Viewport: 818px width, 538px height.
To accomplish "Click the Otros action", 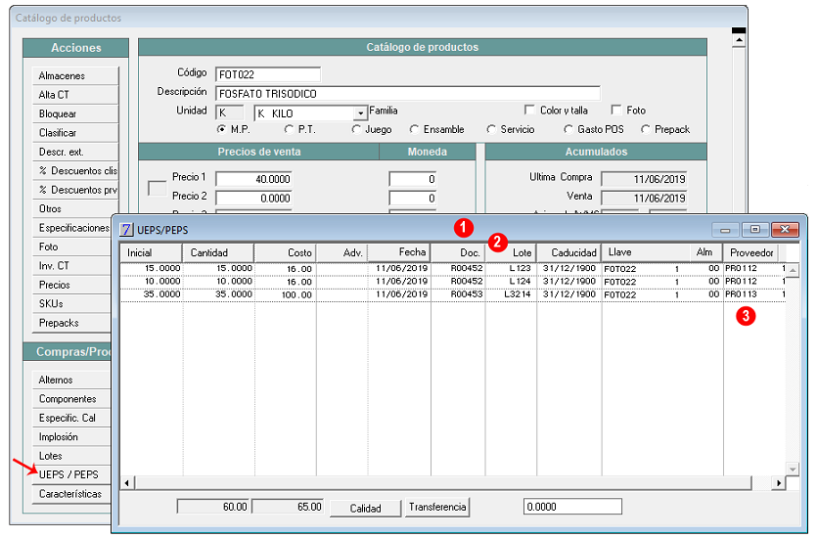I will [x=75, y=208].
